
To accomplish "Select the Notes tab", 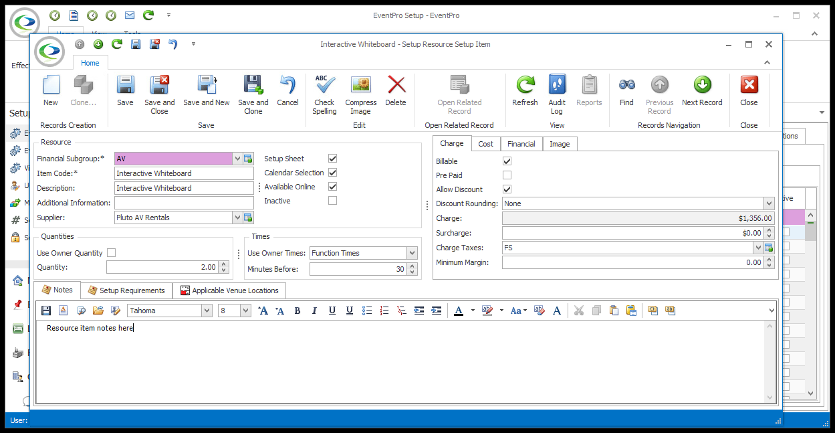I will 57,290.
